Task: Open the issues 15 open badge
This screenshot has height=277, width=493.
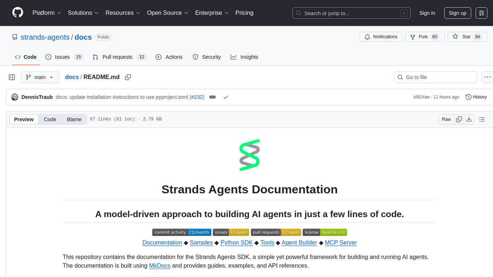Action: (231, 232)
